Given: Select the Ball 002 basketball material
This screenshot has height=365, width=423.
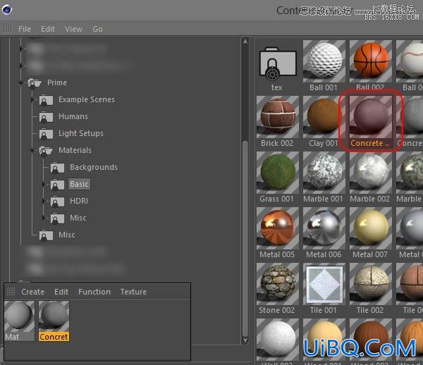Looking at the screenshot, I should point(371,61).
